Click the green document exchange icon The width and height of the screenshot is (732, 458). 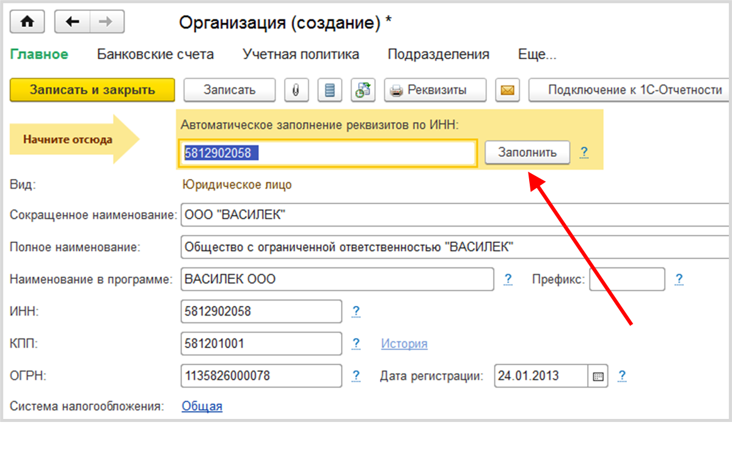click(x=363, y=90)
